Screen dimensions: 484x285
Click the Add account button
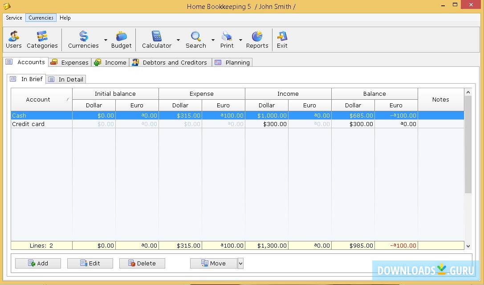[x=38, y=264]
